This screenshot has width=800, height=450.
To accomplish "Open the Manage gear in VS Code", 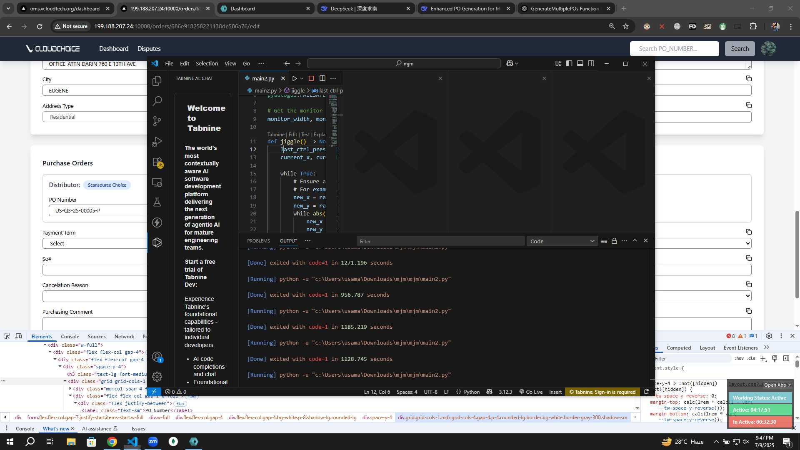I will coord(157,377).
